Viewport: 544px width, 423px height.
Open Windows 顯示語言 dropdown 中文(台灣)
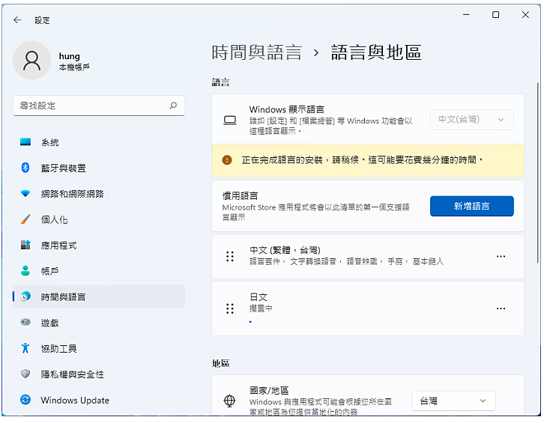click(472, 120)
